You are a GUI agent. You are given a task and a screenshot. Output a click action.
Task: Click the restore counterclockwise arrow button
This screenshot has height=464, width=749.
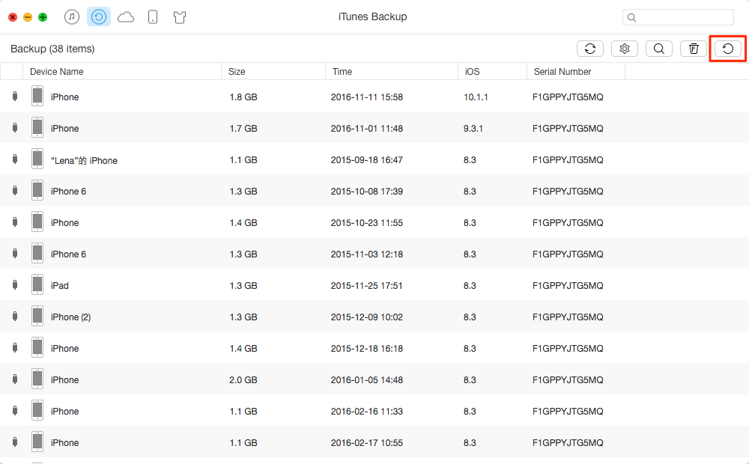pos(727,49)
